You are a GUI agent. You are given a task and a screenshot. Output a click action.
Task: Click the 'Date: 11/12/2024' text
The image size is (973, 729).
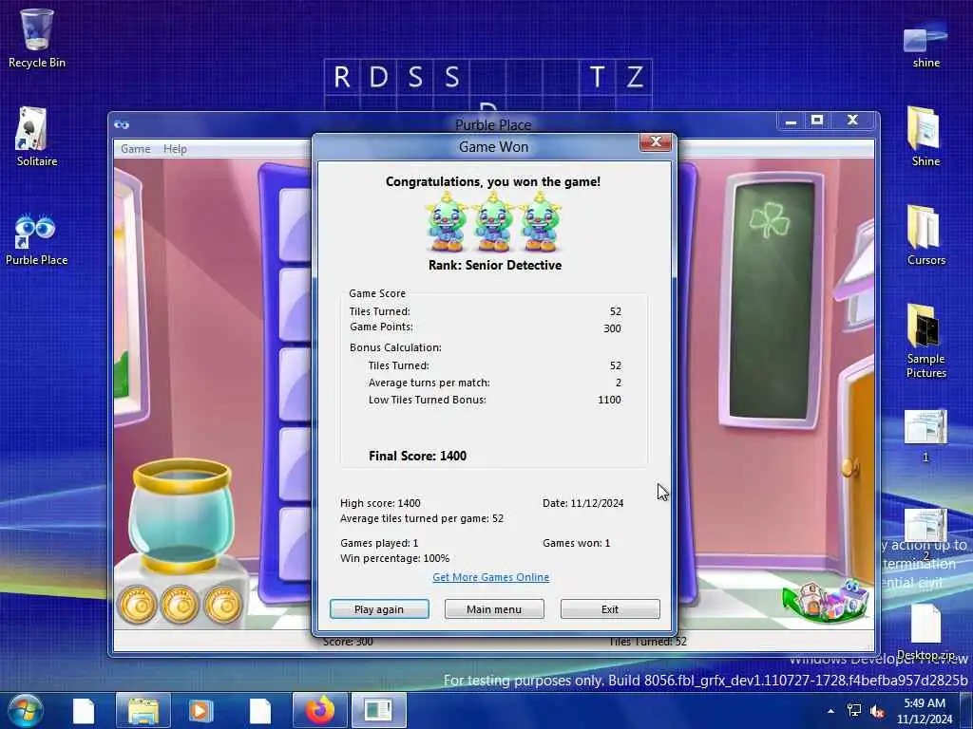point(583,503)
